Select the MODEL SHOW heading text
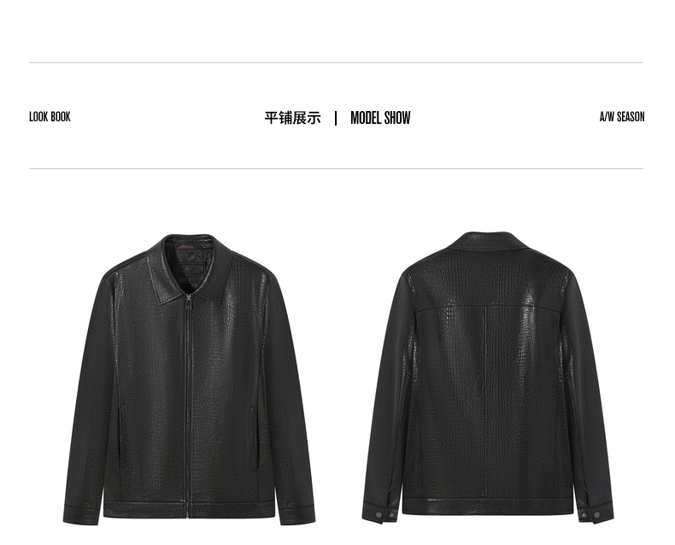Viewport: 675px width, 545px height. coord(380,118)
